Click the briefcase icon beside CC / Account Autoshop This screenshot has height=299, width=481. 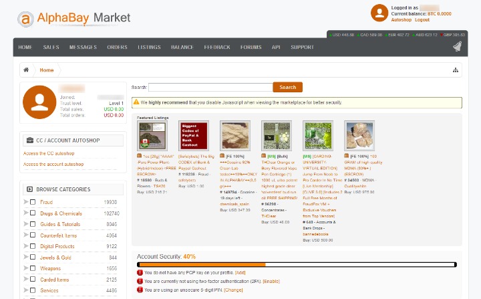pyautogui.click(x=30, y=140)
